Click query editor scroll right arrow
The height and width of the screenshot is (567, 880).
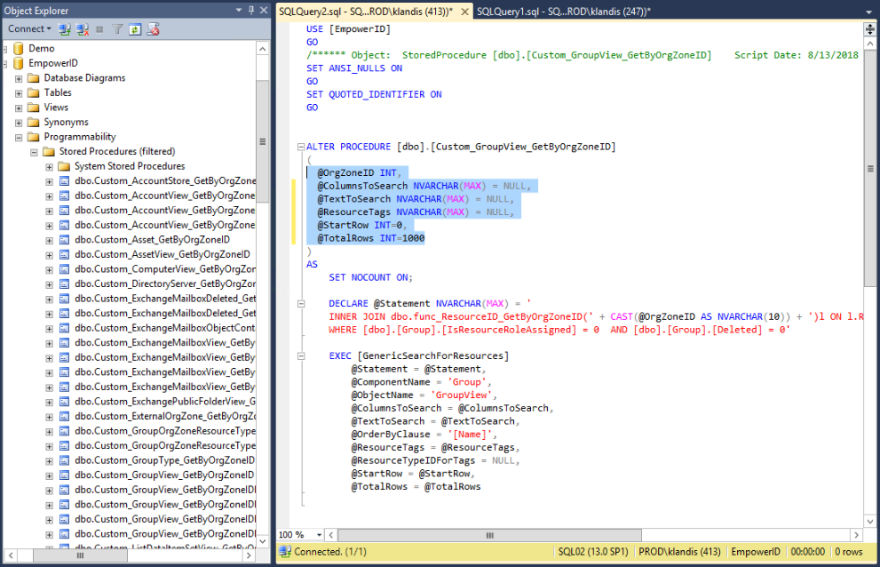point(856,535)
